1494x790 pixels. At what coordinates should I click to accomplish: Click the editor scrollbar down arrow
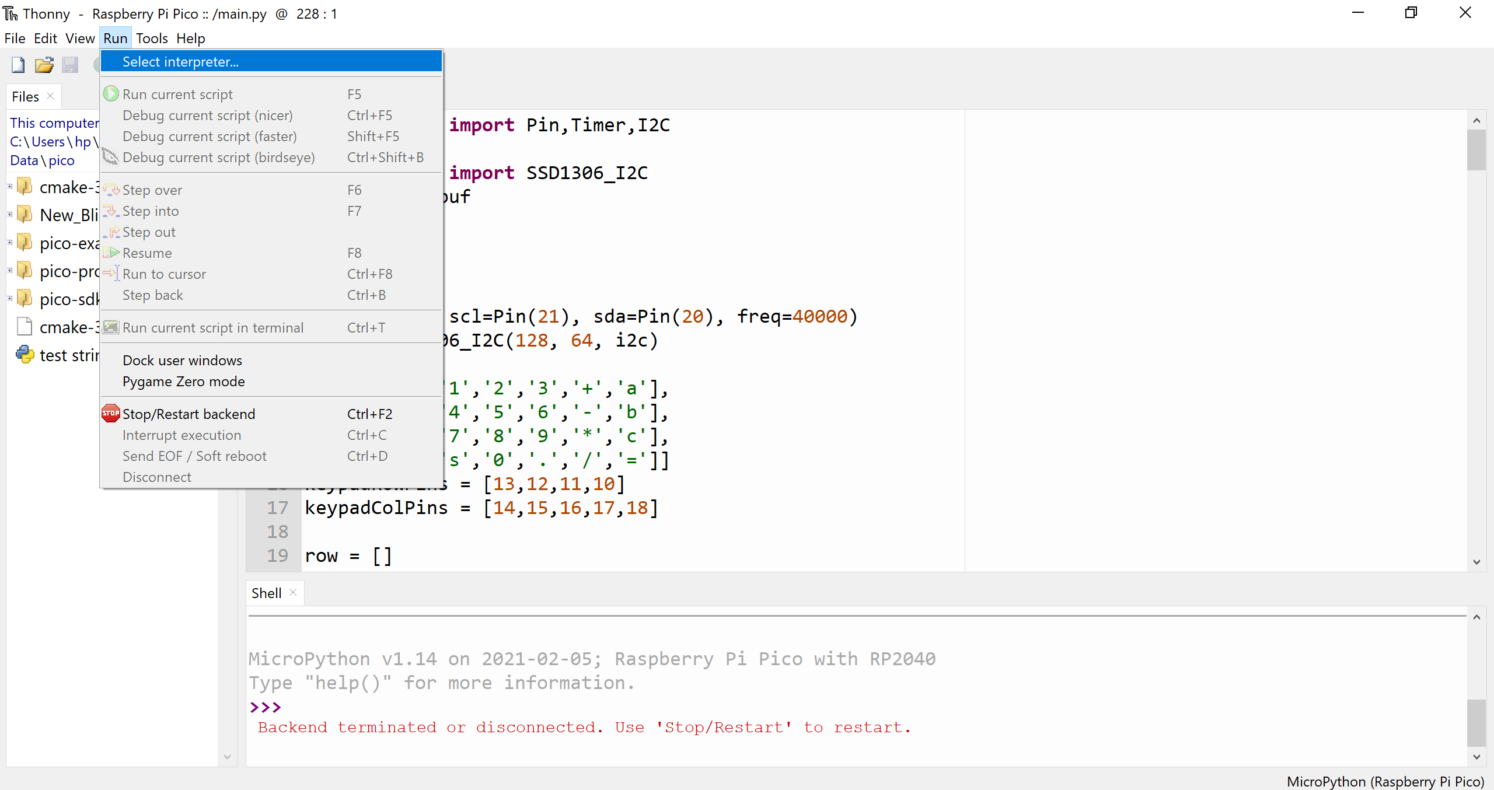1476,562
